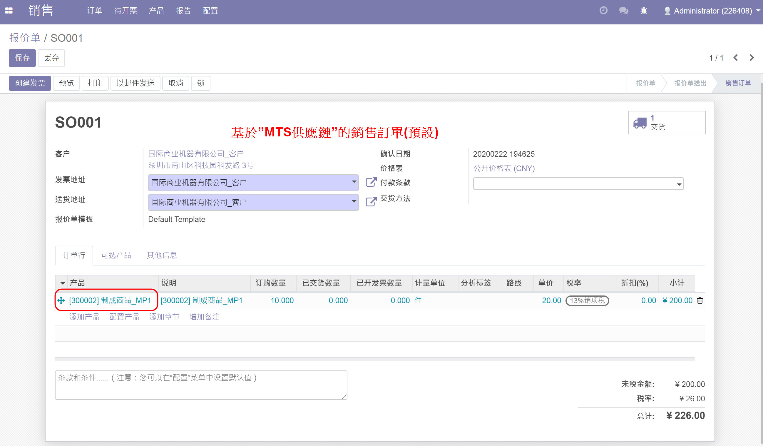Click the 创建发票 button
The image size is (763, 446).
(30, 83)
